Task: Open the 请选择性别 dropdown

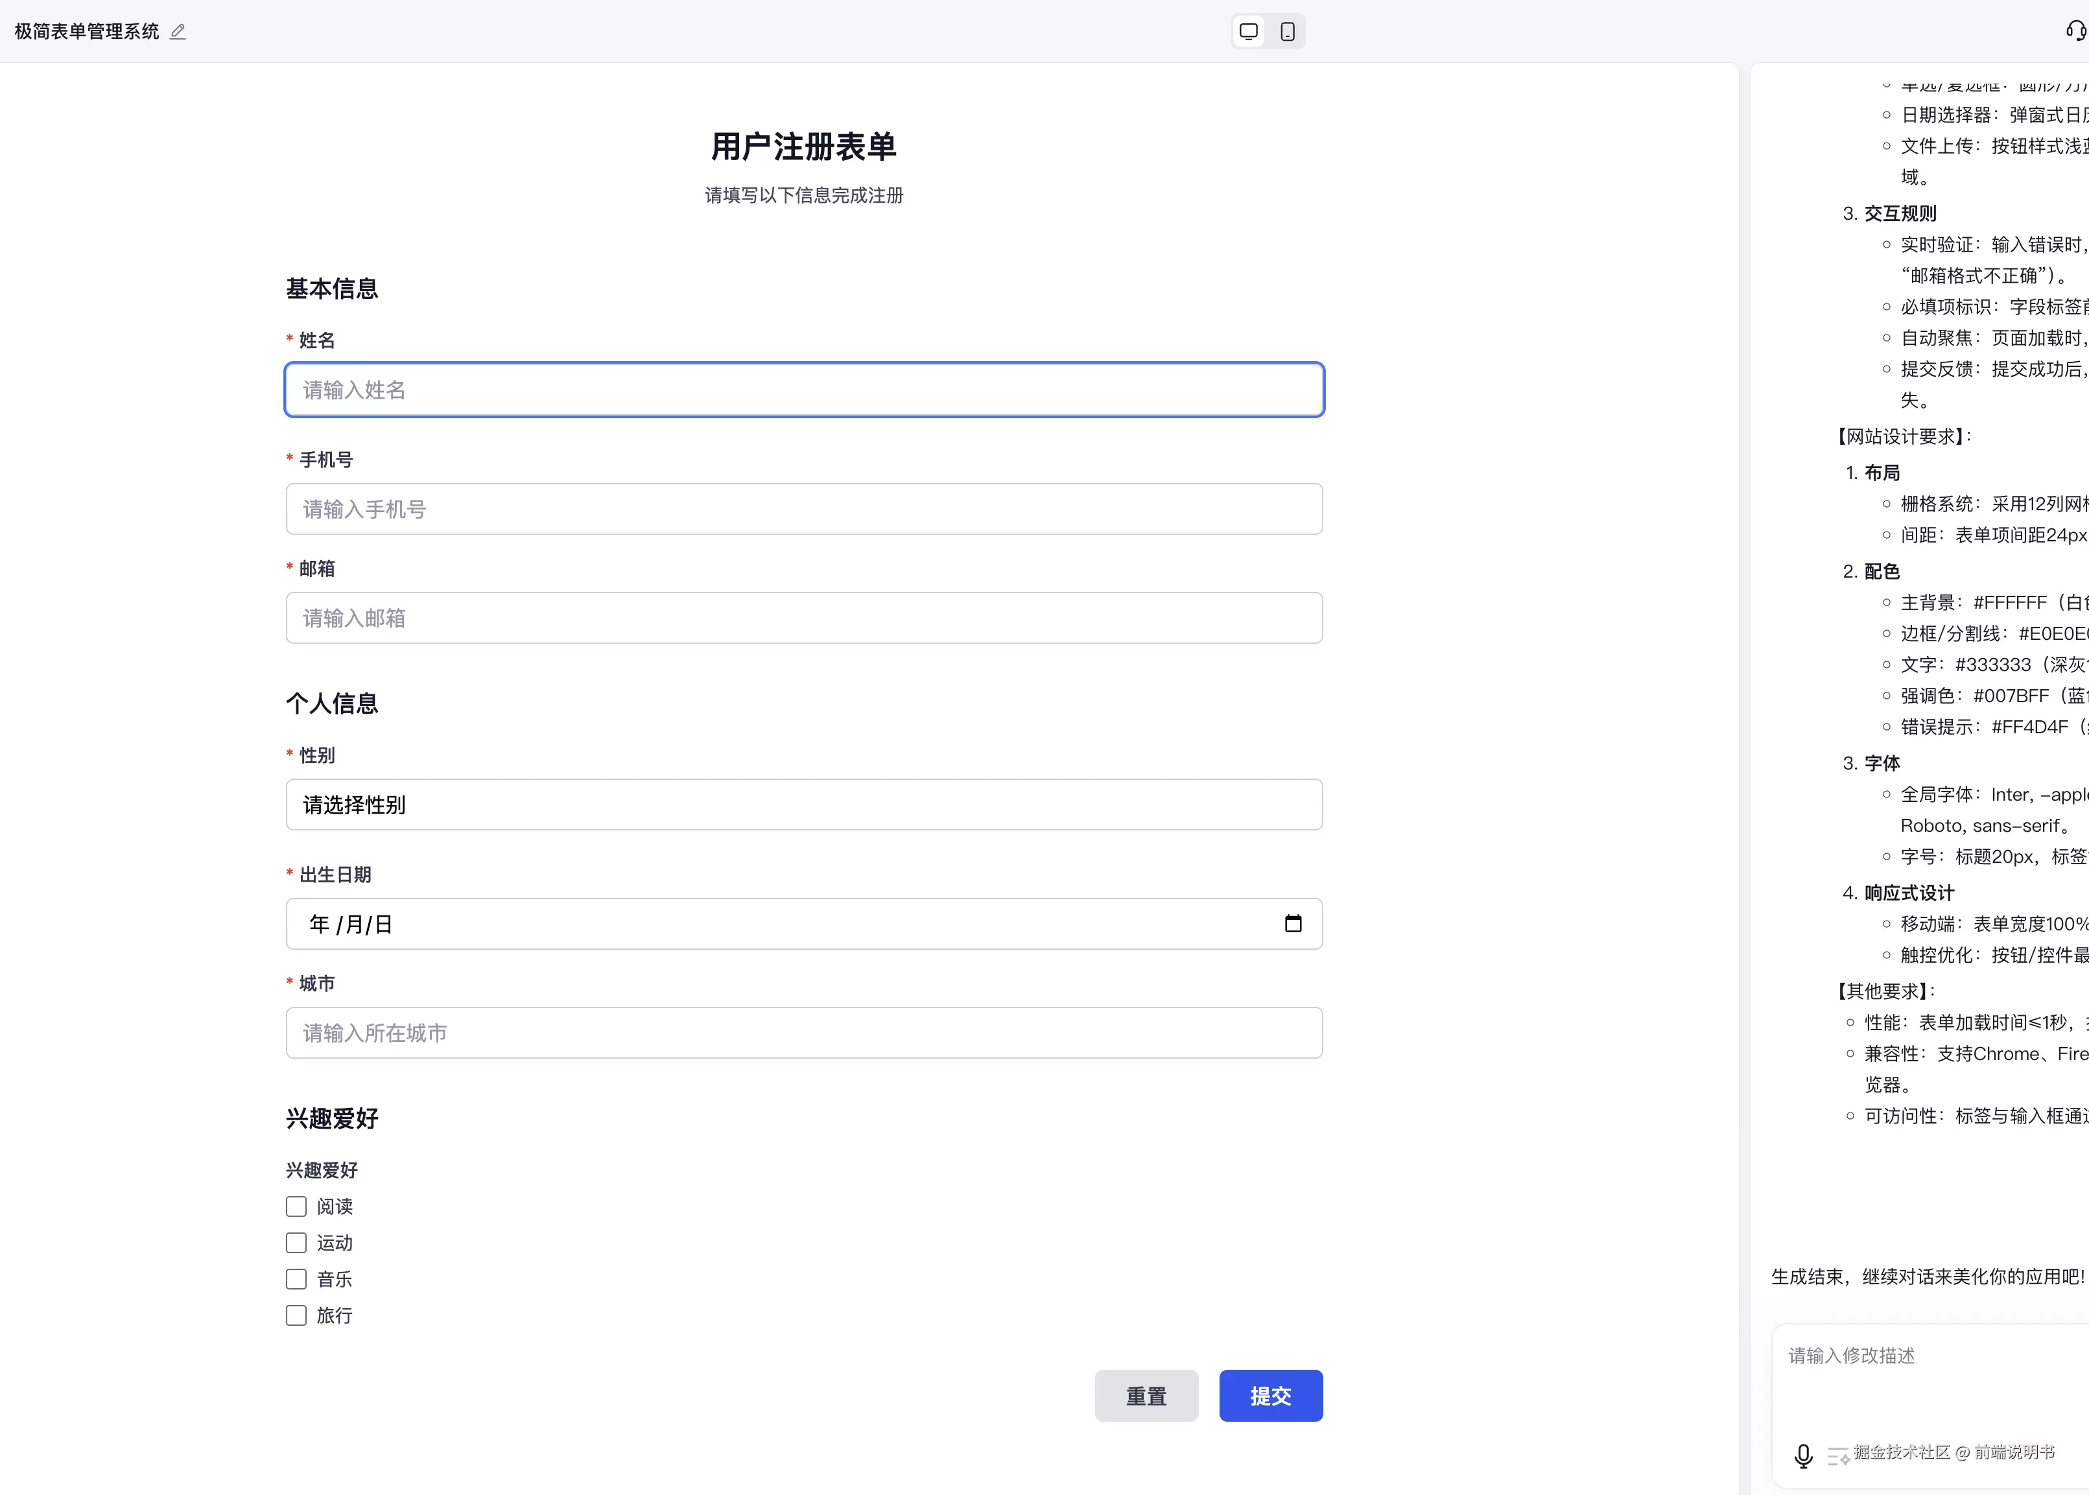Action: (x=804, y=805)
